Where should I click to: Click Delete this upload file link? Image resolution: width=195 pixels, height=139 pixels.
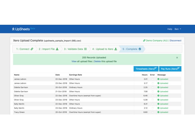point(97,61)
